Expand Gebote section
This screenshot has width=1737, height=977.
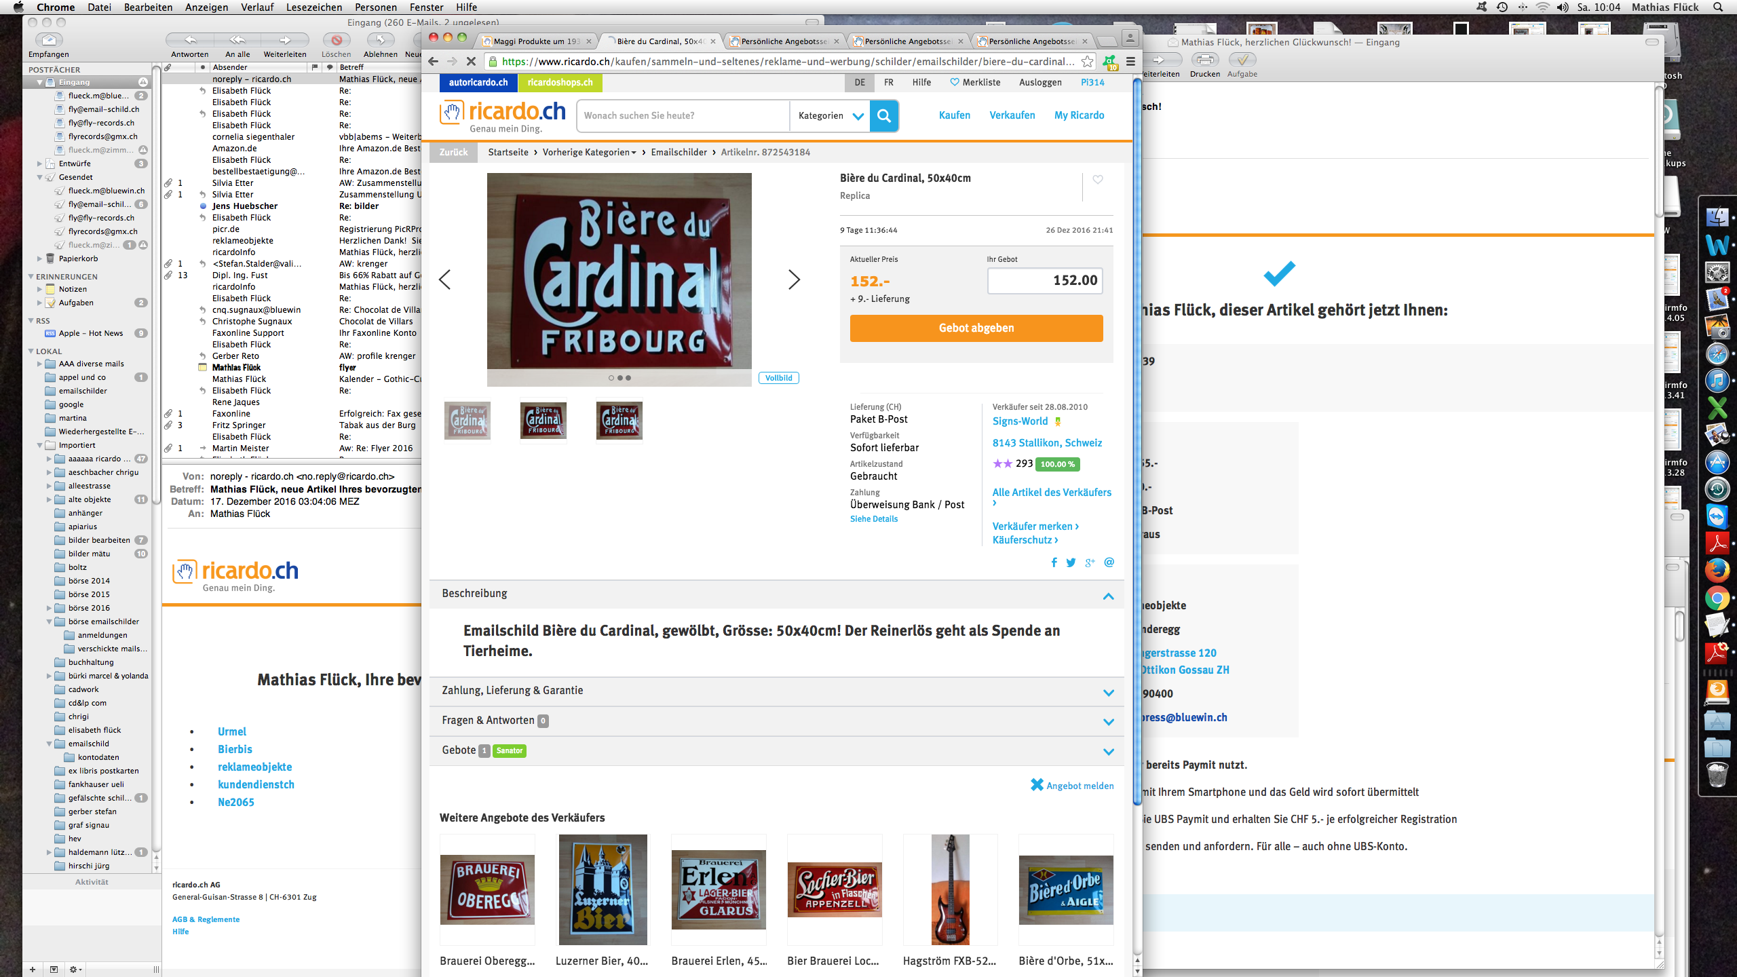(x=1108, y=752)
